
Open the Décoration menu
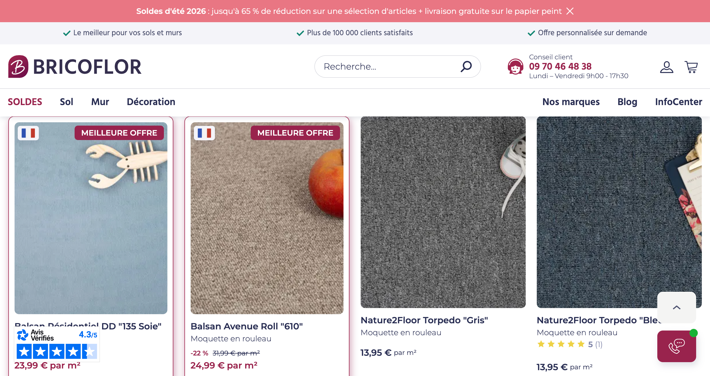[x=151, y=102]
